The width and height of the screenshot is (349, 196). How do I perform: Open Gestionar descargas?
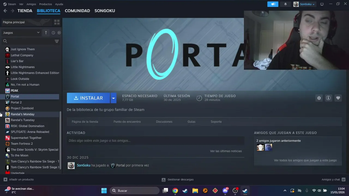(x=177, y=179)
